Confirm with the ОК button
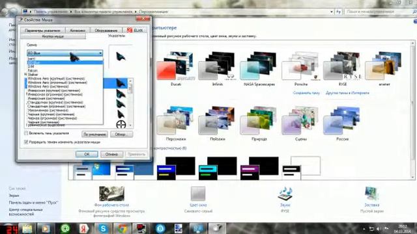The image size is (417, 234). click(87, 154)
